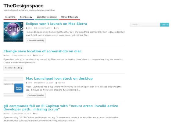Screen dimensions: 183x122
Task: Open the TheDesignspace site title
Action: pyautogui.click(x=23, y=6)
